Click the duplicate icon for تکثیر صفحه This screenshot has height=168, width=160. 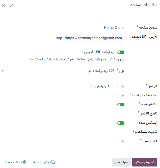(53, 162)
